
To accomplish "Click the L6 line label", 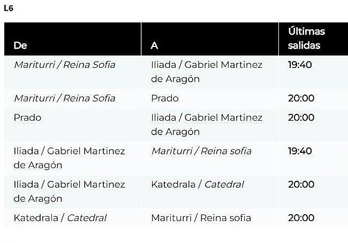I will pyautogui.click(x=8, y=8).
